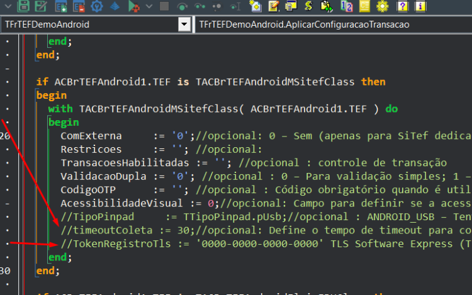Step into with two-dot icon

click(x=199, y=6)
